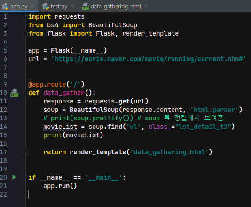Click 'movieList' variable on line 14
The width and height of the screenshot is (251, 207).
click(60, 127)
